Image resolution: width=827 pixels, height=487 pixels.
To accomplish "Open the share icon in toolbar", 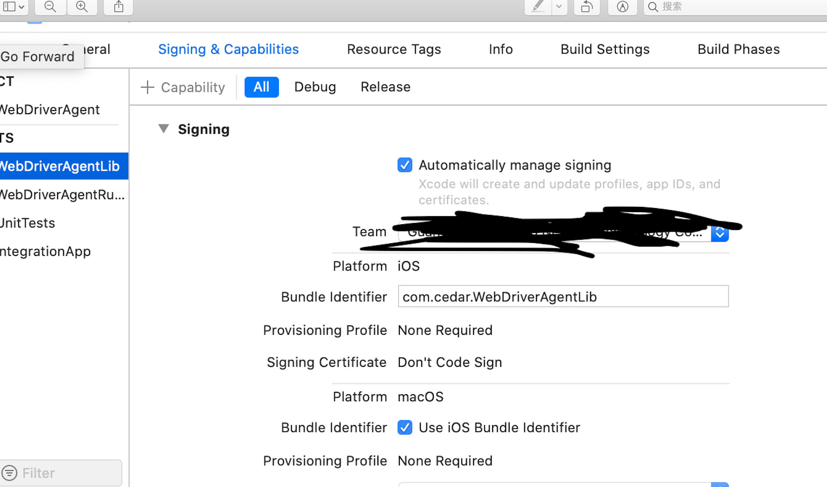I will point(118,6).
